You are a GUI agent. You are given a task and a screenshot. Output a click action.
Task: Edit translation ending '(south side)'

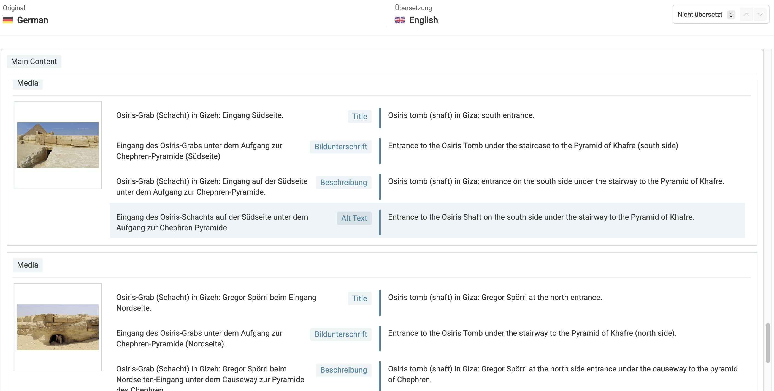tap(533, 146)
